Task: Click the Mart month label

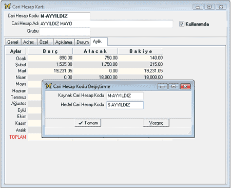Action: coord(22,71)
